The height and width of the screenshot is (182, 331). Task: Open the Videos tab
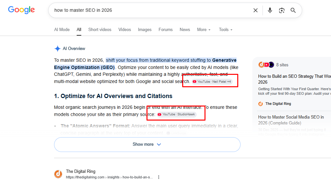[x=125, y=30]
